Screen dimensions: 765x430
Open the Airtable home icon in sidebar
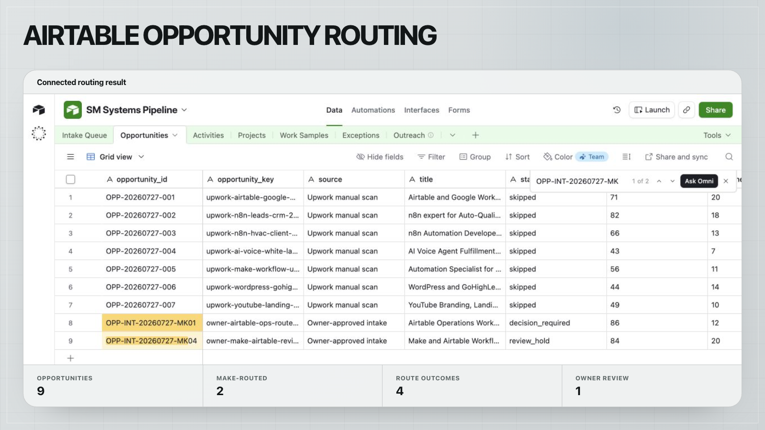(x=39, y=110)
